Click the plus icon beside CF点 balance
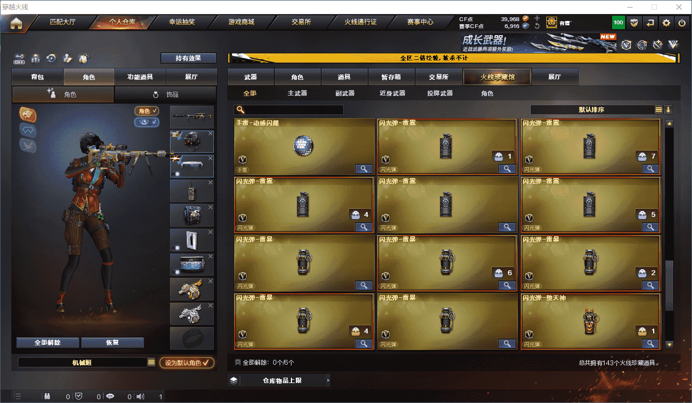Image resolution: width=692 pixels, height=403 pixels. click(x=537, y=18)
